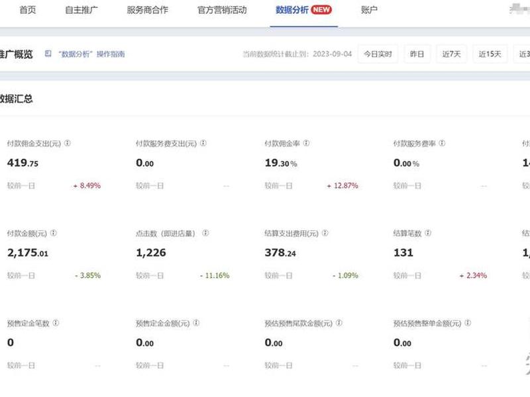Image resolution: width=530 pixels, height=397 pixels.
Task: Click the 付款服务费支出(元) metric label
Action: pyautogui.click(x=166, y=144)
